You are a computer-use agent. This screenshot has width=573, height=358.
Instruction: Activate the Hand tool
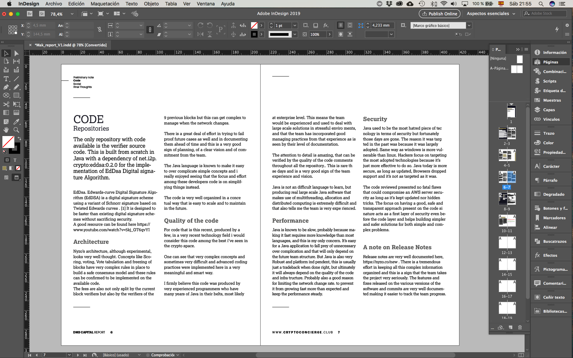pyautogui.click(x=6, y=130)
